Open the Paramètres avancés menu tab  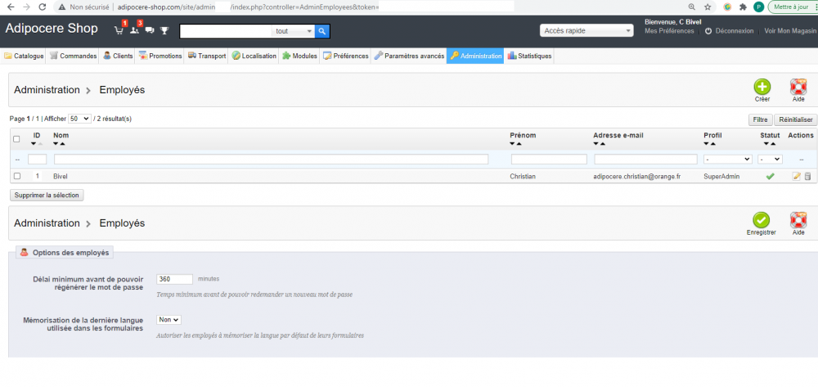[409, 56]
